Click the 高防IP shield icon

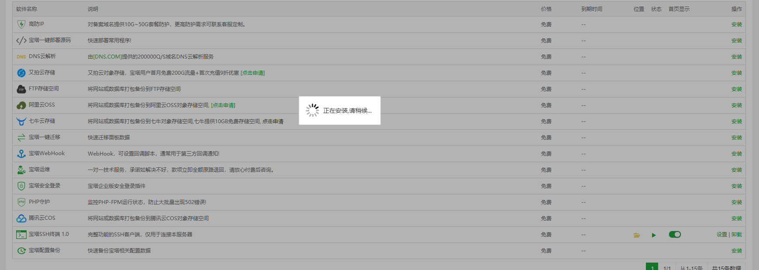(x=21, y=24)
